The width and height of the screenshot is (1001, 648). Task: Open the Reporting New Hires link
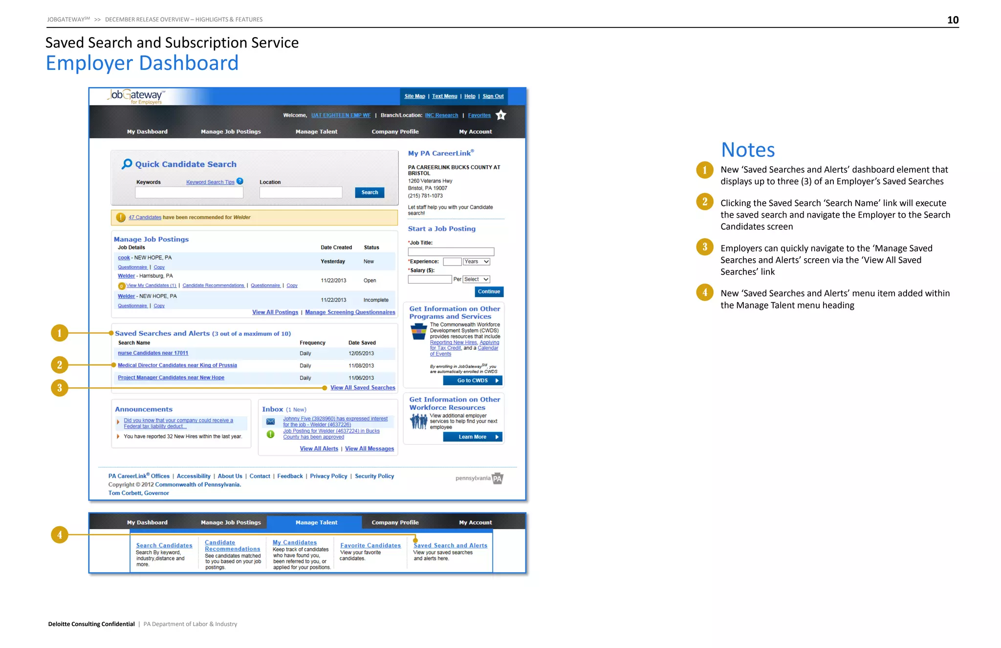coord(453,342)
